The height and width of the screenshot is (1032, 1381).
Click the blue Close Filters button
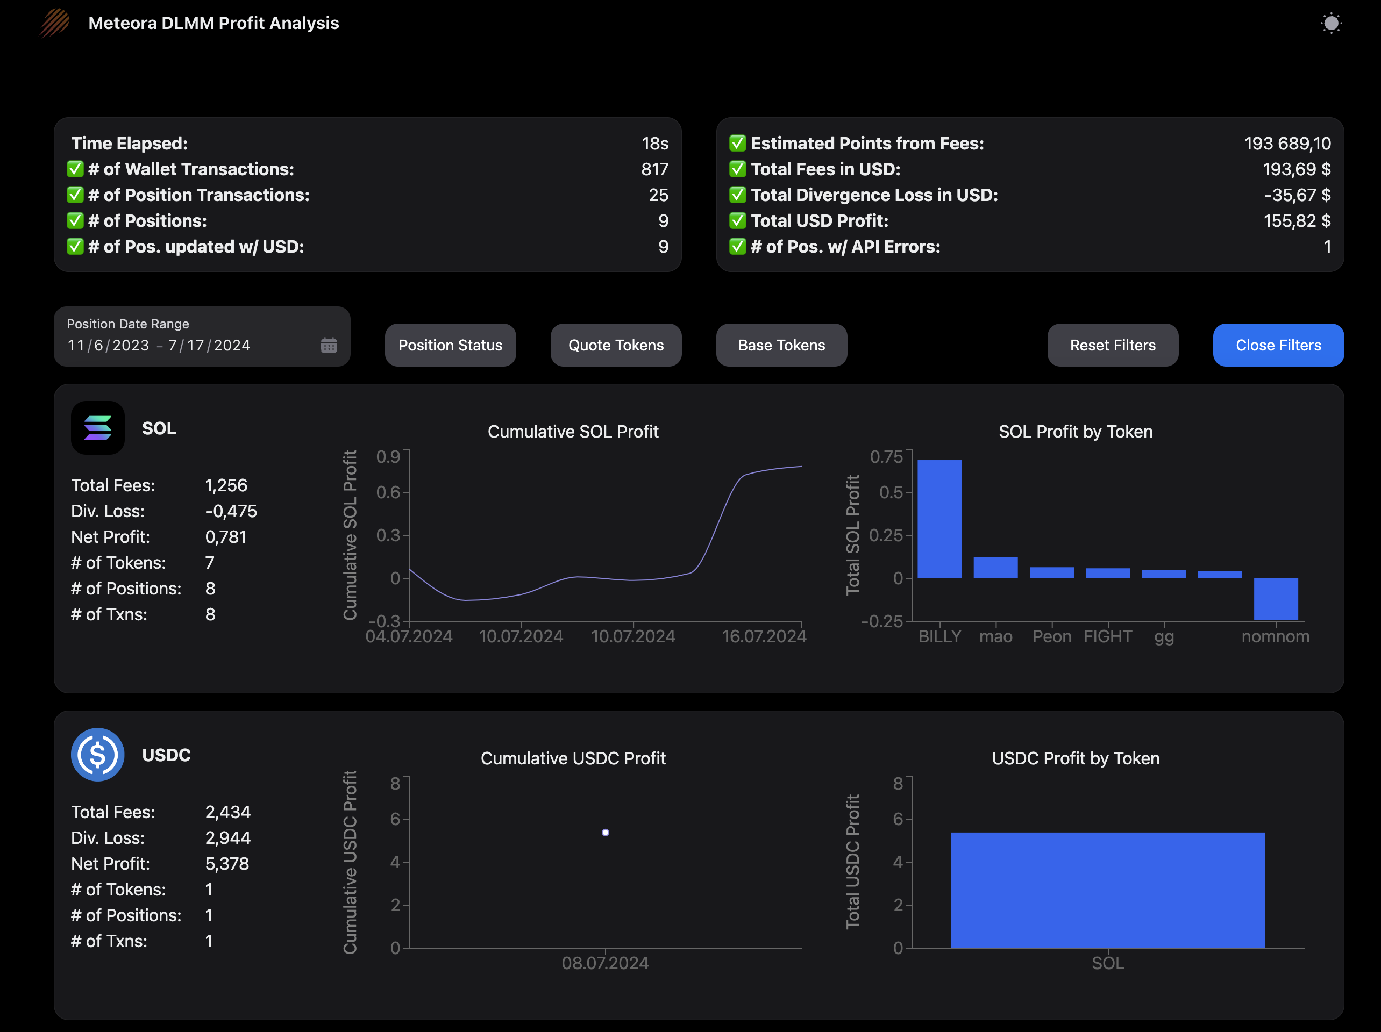[x=1278, y=345]
